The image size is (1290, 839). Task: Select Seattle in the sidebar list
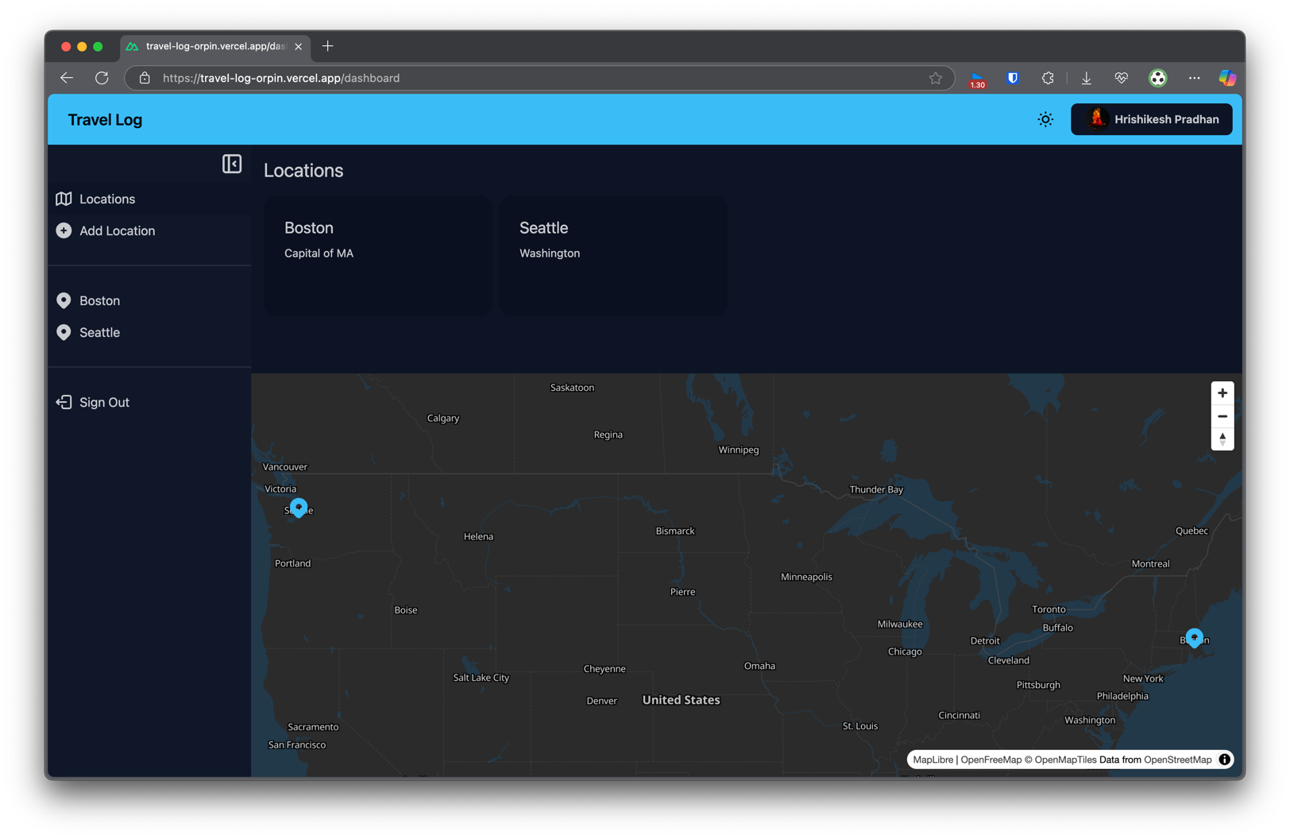(x=99, y=332)
